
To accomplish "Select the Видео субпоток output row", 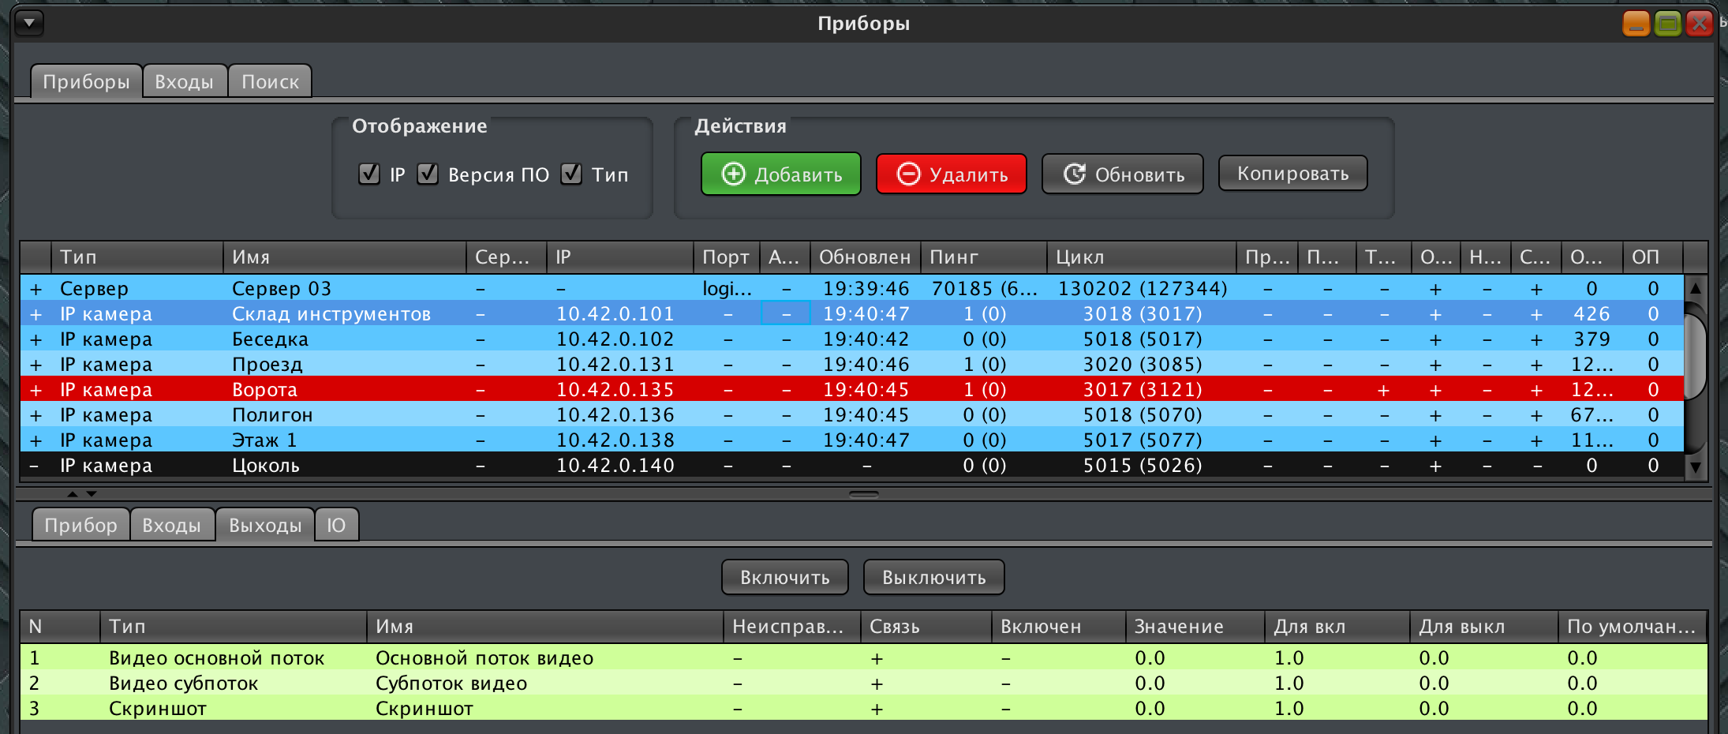I will click(183, 683).
